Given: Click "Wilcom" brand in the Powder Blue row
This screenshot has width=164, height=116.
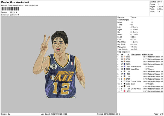Looking at the screenshot, I should (150, 66).
